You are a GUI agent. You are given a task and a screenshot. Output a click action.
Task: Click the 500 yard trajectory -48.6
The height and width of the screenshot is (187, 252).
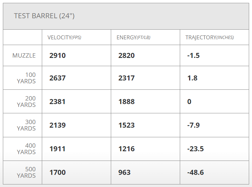point(195,172)
